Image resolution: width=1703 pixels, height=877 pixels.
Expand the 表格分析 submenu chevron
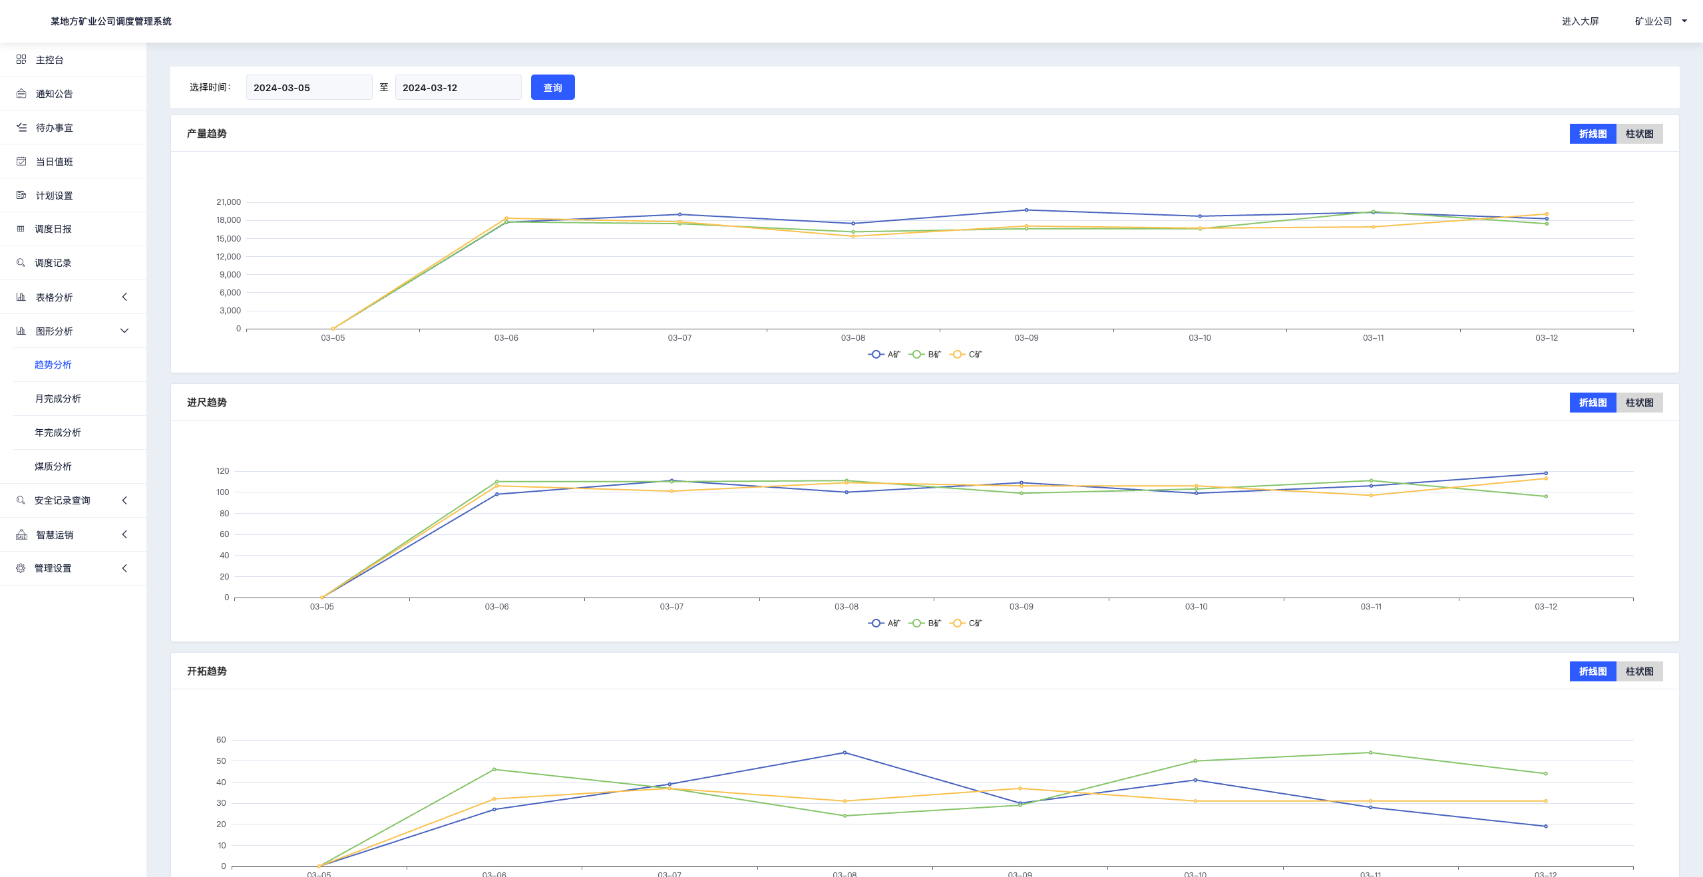pos(124,297)
